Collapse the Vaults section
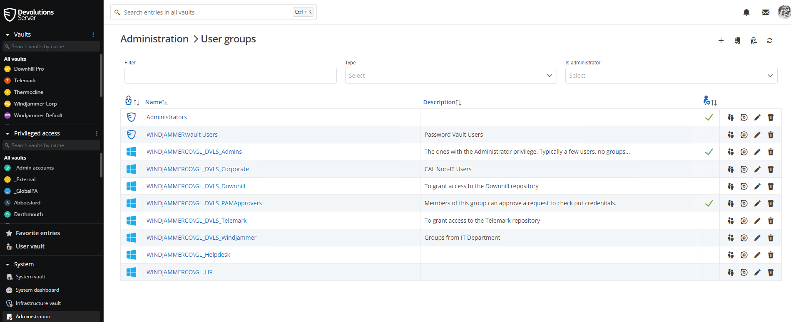This screenshot has width=791, height=322. tap(7, 35)
